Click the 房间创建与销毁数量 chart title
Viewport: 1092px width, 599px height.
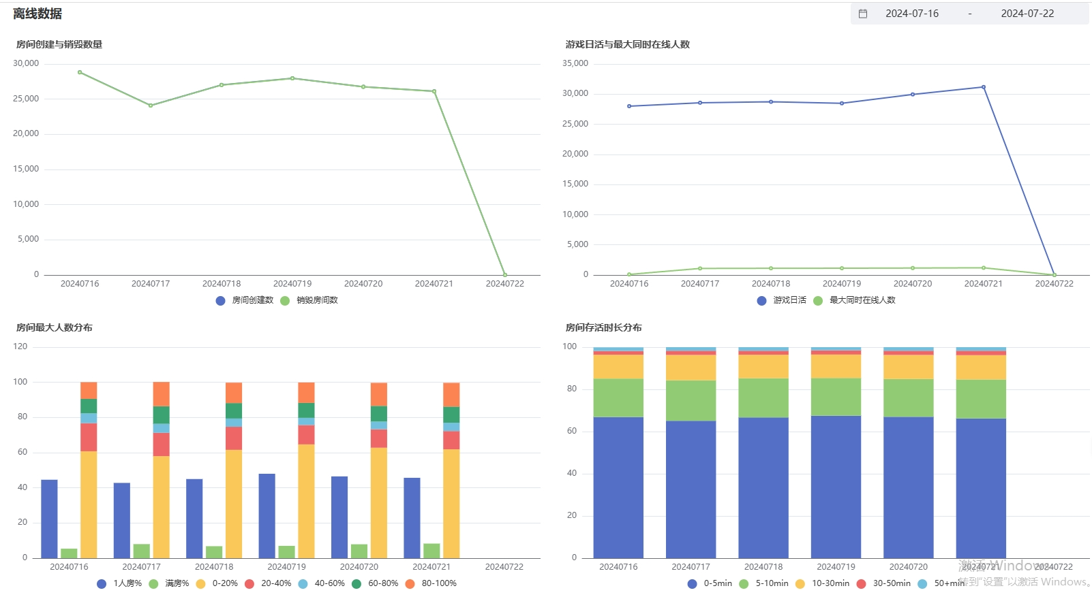click(x=59, y=44)
